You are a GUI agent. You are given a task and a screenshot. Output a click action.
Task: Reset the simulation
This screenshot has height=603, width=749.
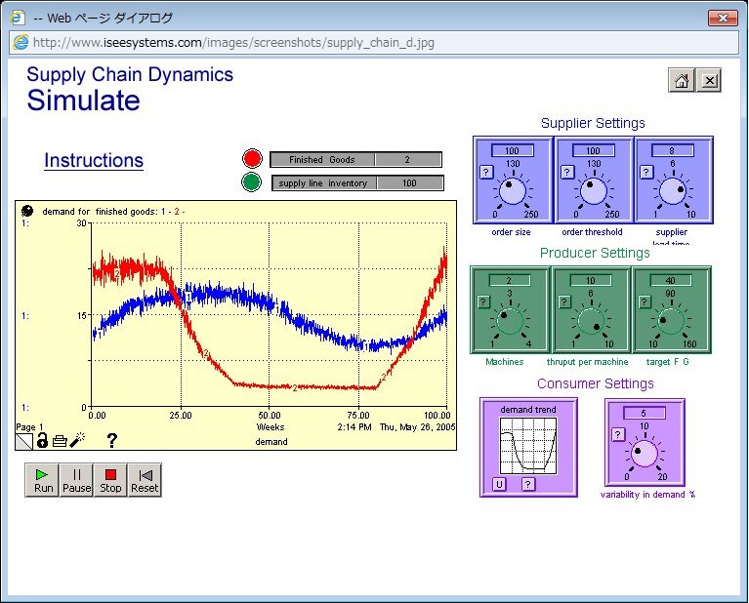click(145, 480)
